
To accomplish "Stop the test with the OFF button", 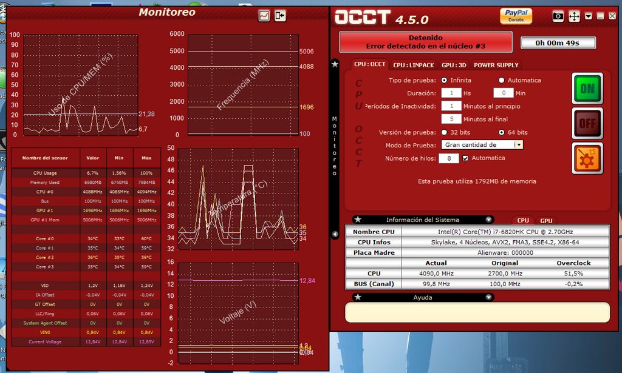I will 587,123.
